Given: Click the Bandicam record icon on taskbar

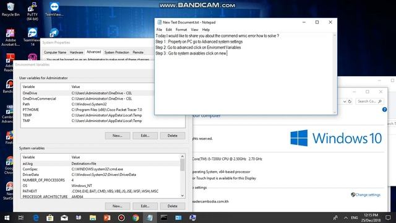Looking at the screenshot, I should click(121, 217).
